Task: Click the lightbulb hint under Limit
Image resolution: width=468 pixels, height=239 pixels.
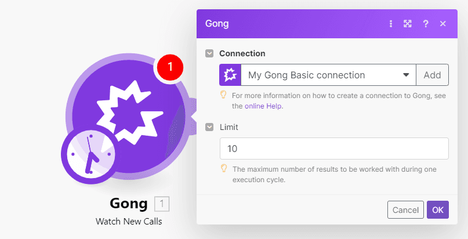Action: [x=223, y=169]
